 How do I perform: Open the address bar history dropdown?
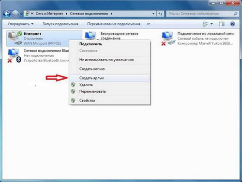[x=153, y=14]
